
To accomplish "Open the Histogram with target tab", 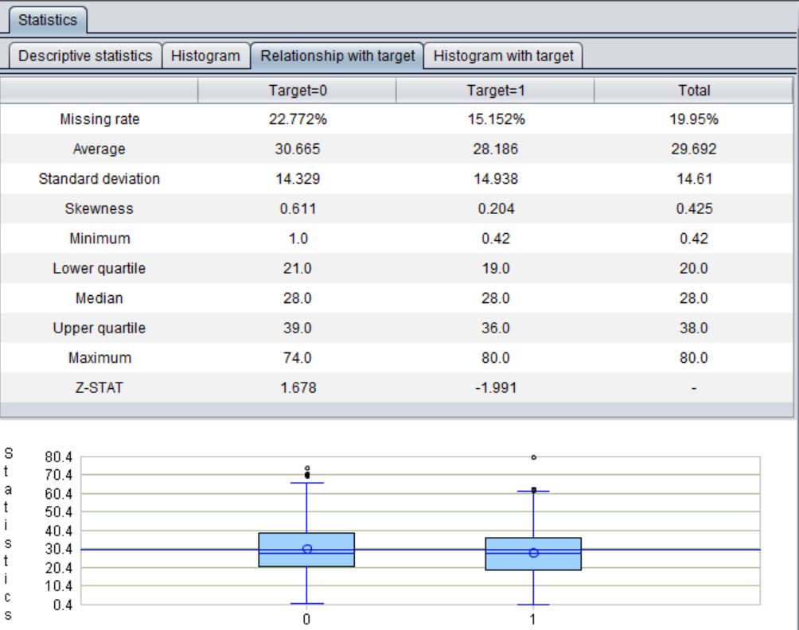I will click(503, 56).
